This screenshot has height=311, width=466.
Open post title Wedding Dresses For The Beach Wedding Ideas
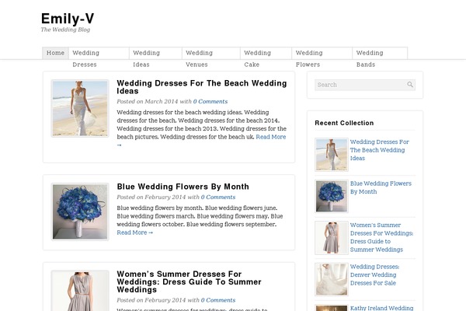pos(201,87)
